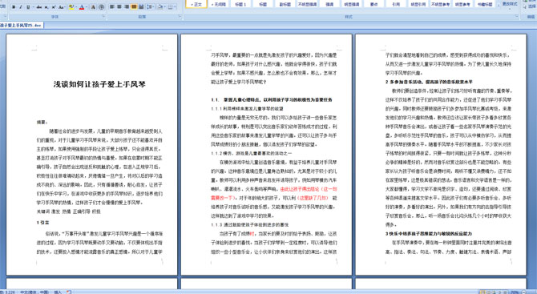This screenshot has height=294, width=537.
Task: Open the Font dialog launcher
Action: point(103,16)
